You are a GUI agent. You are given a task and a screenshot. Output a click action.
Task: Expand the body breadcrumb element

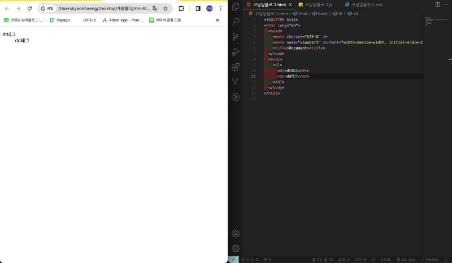(x=320, y=14)
